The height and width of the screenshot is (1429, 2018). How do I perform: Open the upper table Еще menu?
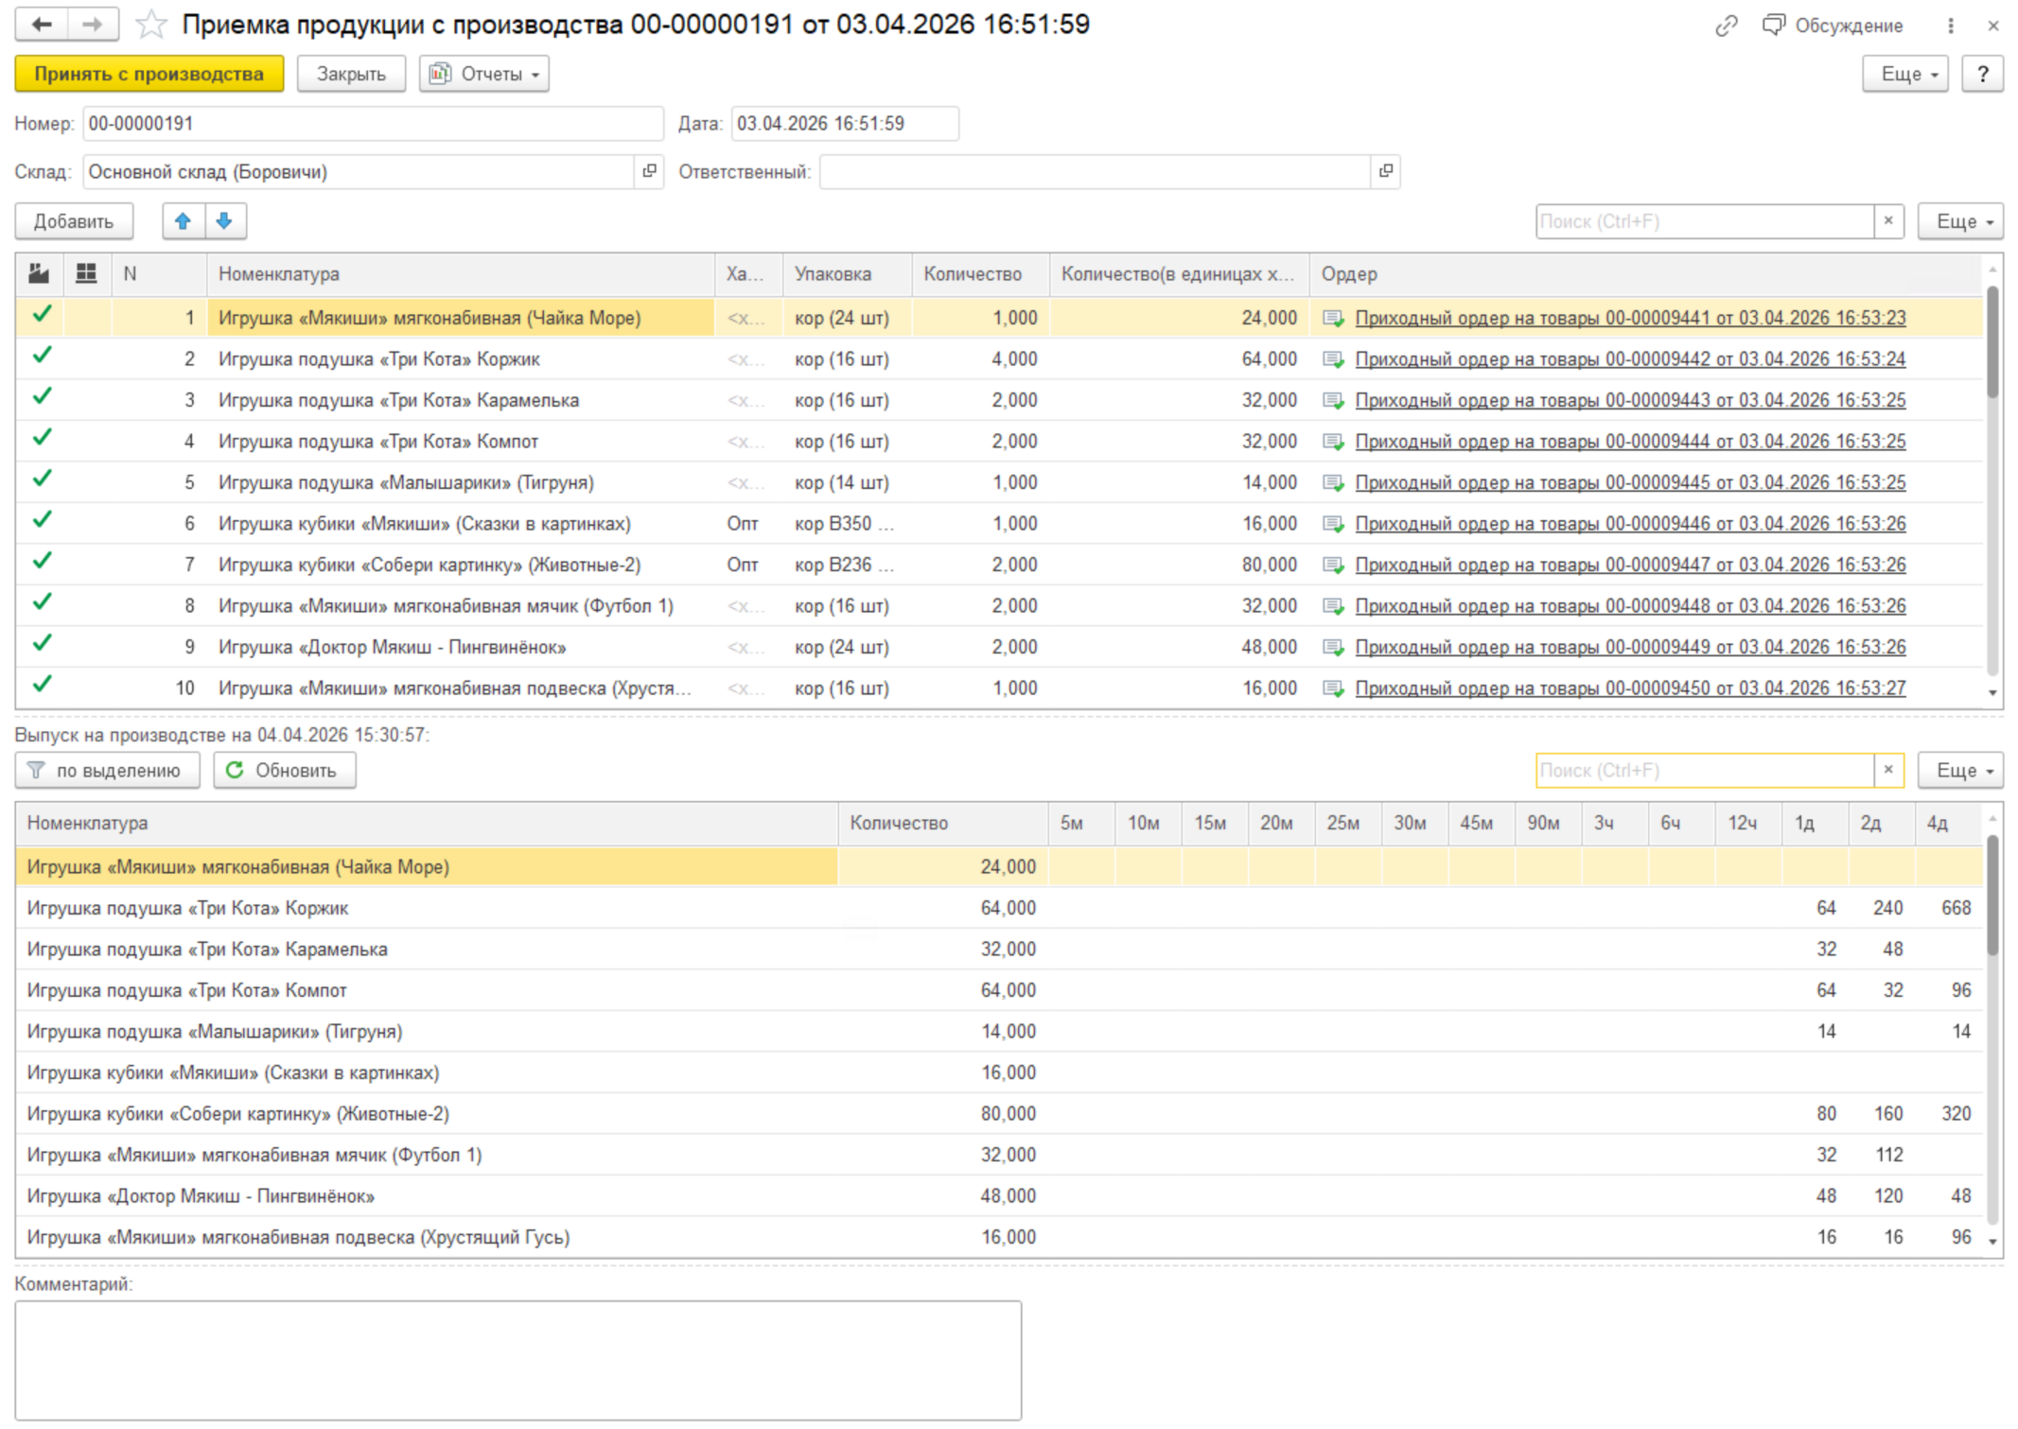click(1960, 221)
